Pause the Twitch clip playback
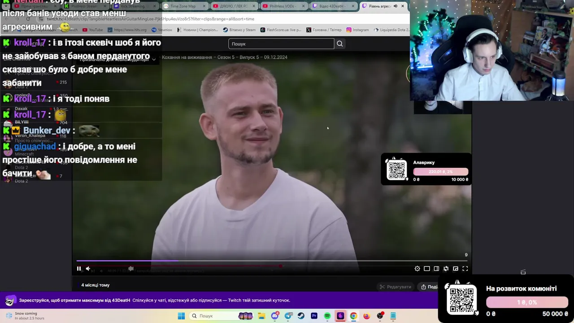This screenshot has width=574, height=323. pos(79,269)
